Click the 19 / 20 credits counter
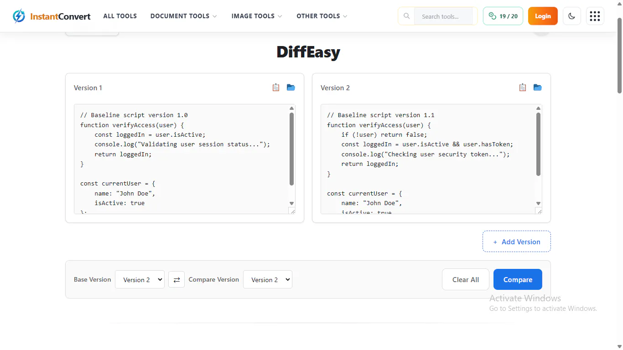 (x=503, y=16)
